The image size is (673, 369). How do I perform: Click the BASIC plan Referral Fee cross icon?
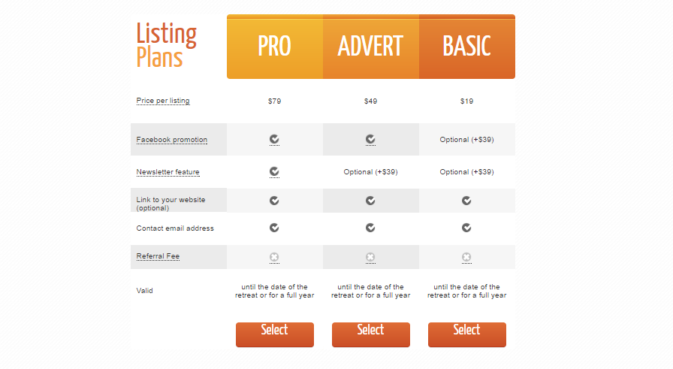(x=466, y=257)
